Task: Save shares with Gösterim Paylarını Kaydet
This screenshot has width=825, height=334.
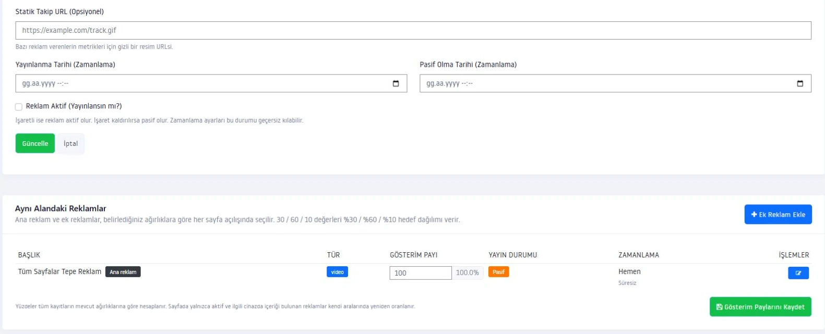Action: click(760, 307)
